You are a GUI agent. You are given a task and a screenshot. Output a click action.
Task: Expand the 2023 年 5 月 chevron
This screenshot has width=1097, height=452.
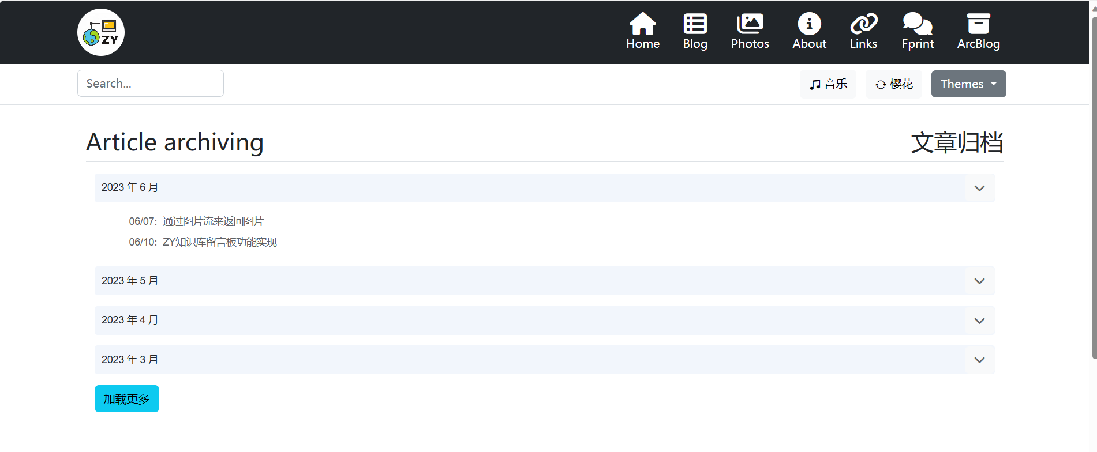(x=979, y=281)
